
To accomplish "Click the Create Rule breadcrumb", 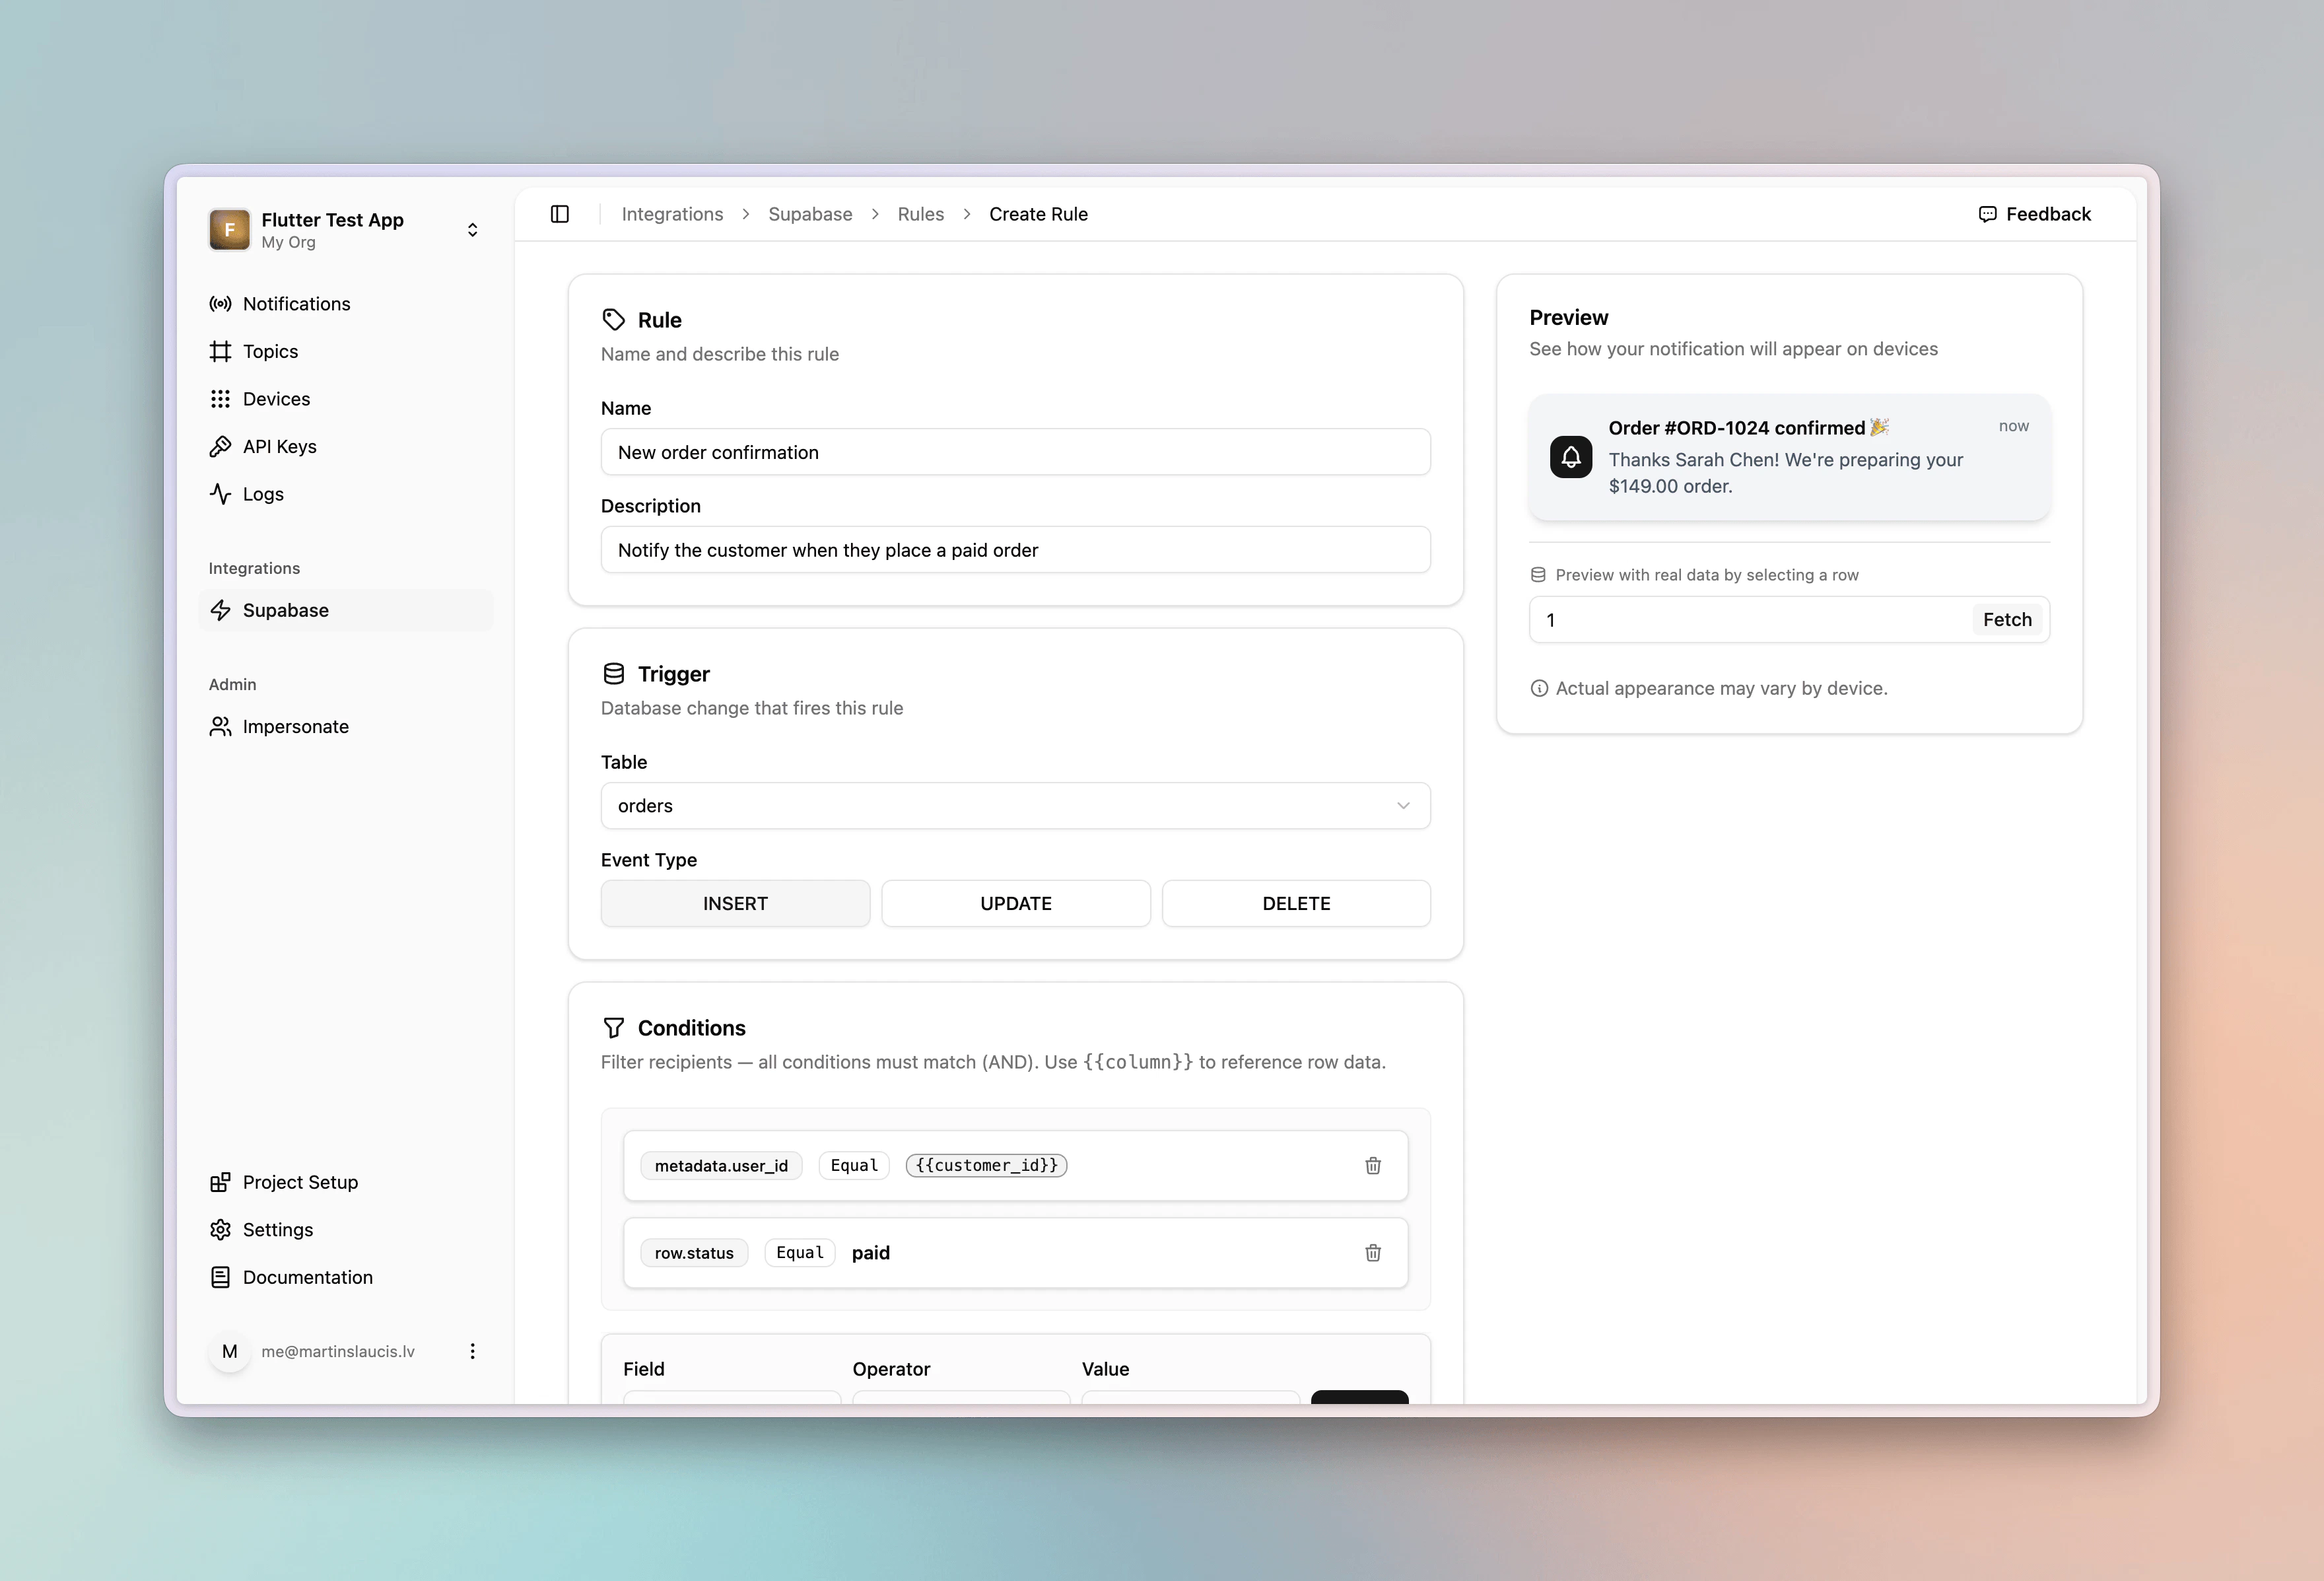I will [1038, 214].
